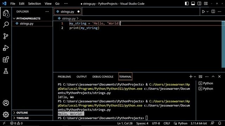Open the Testing flask view
The width and height of the screenshot is (225, 126).
coord(6,71)
